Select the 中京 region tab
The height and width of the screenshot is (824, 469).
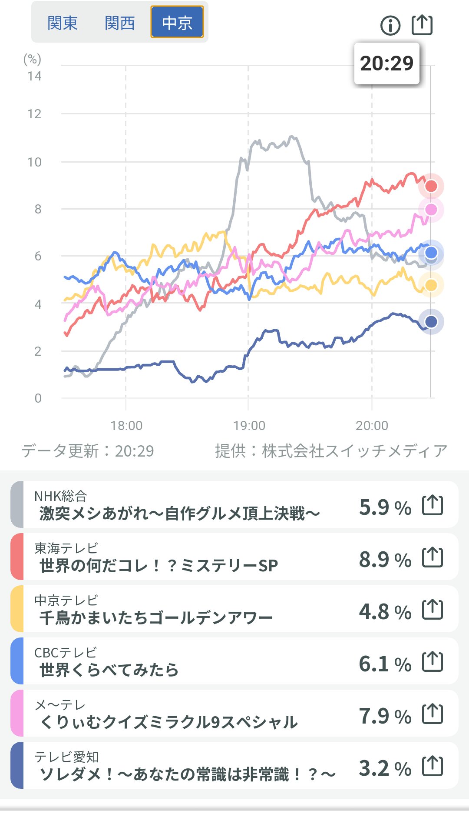click(177, 22)
